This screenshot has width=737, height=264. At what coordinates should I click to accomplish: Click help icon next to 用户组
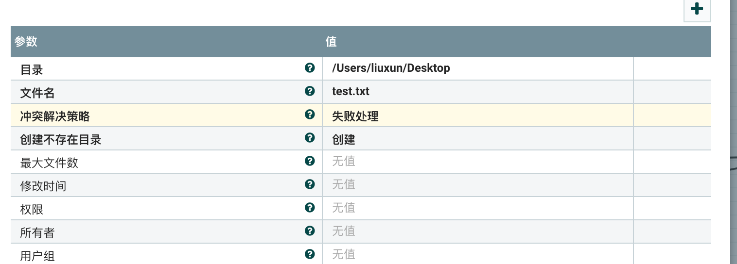click(310, 254)
